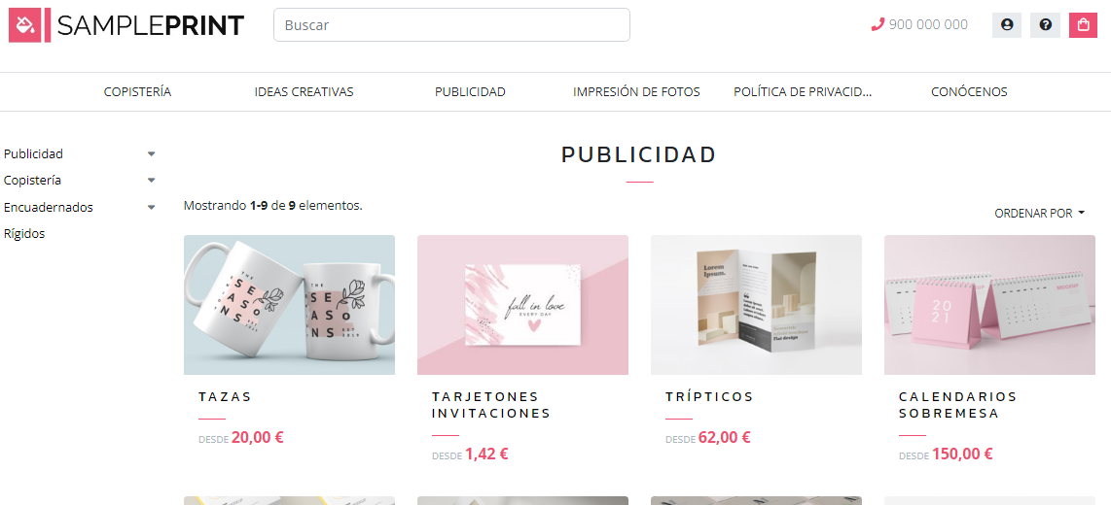Open the shopping bag cart icon

pos(1083,24)
